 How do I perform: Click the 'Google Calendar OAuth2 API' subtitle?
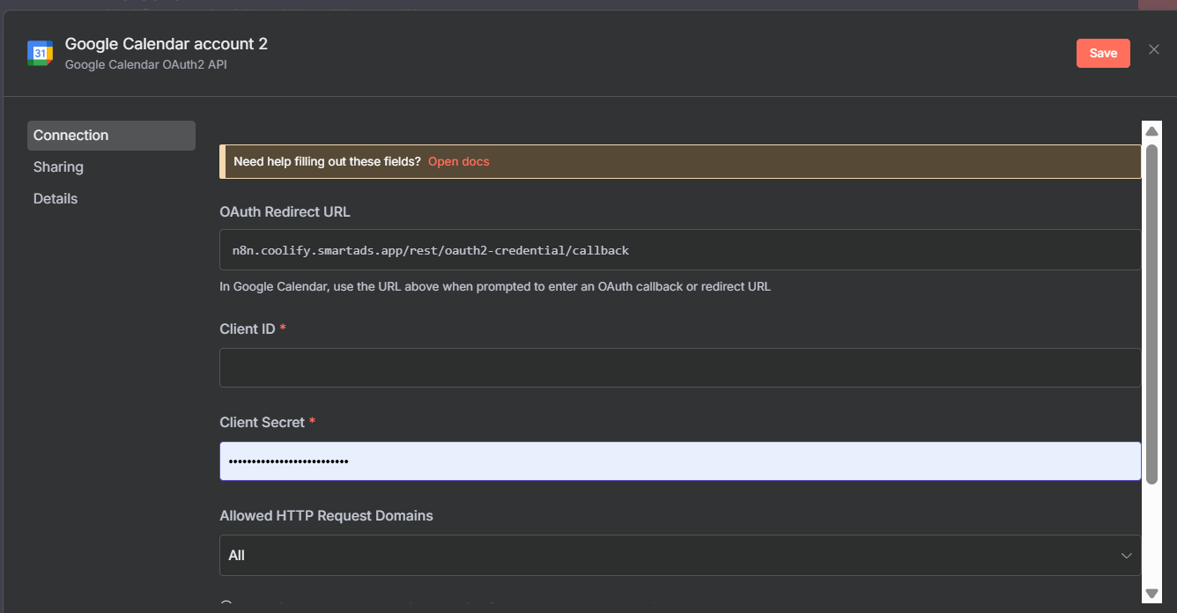coord(145,65)
